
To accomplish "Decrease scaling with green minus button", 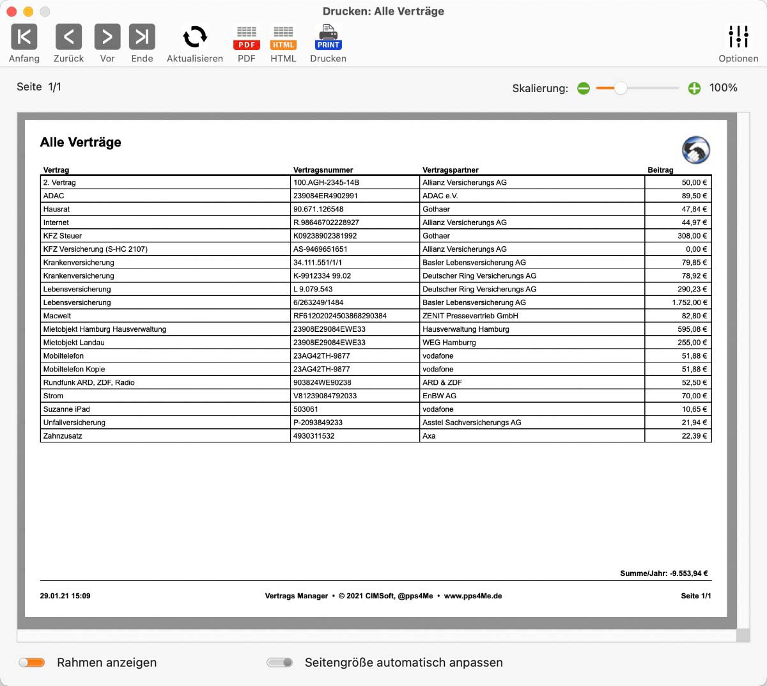I will pyautogui.click(x=584, y=88).
